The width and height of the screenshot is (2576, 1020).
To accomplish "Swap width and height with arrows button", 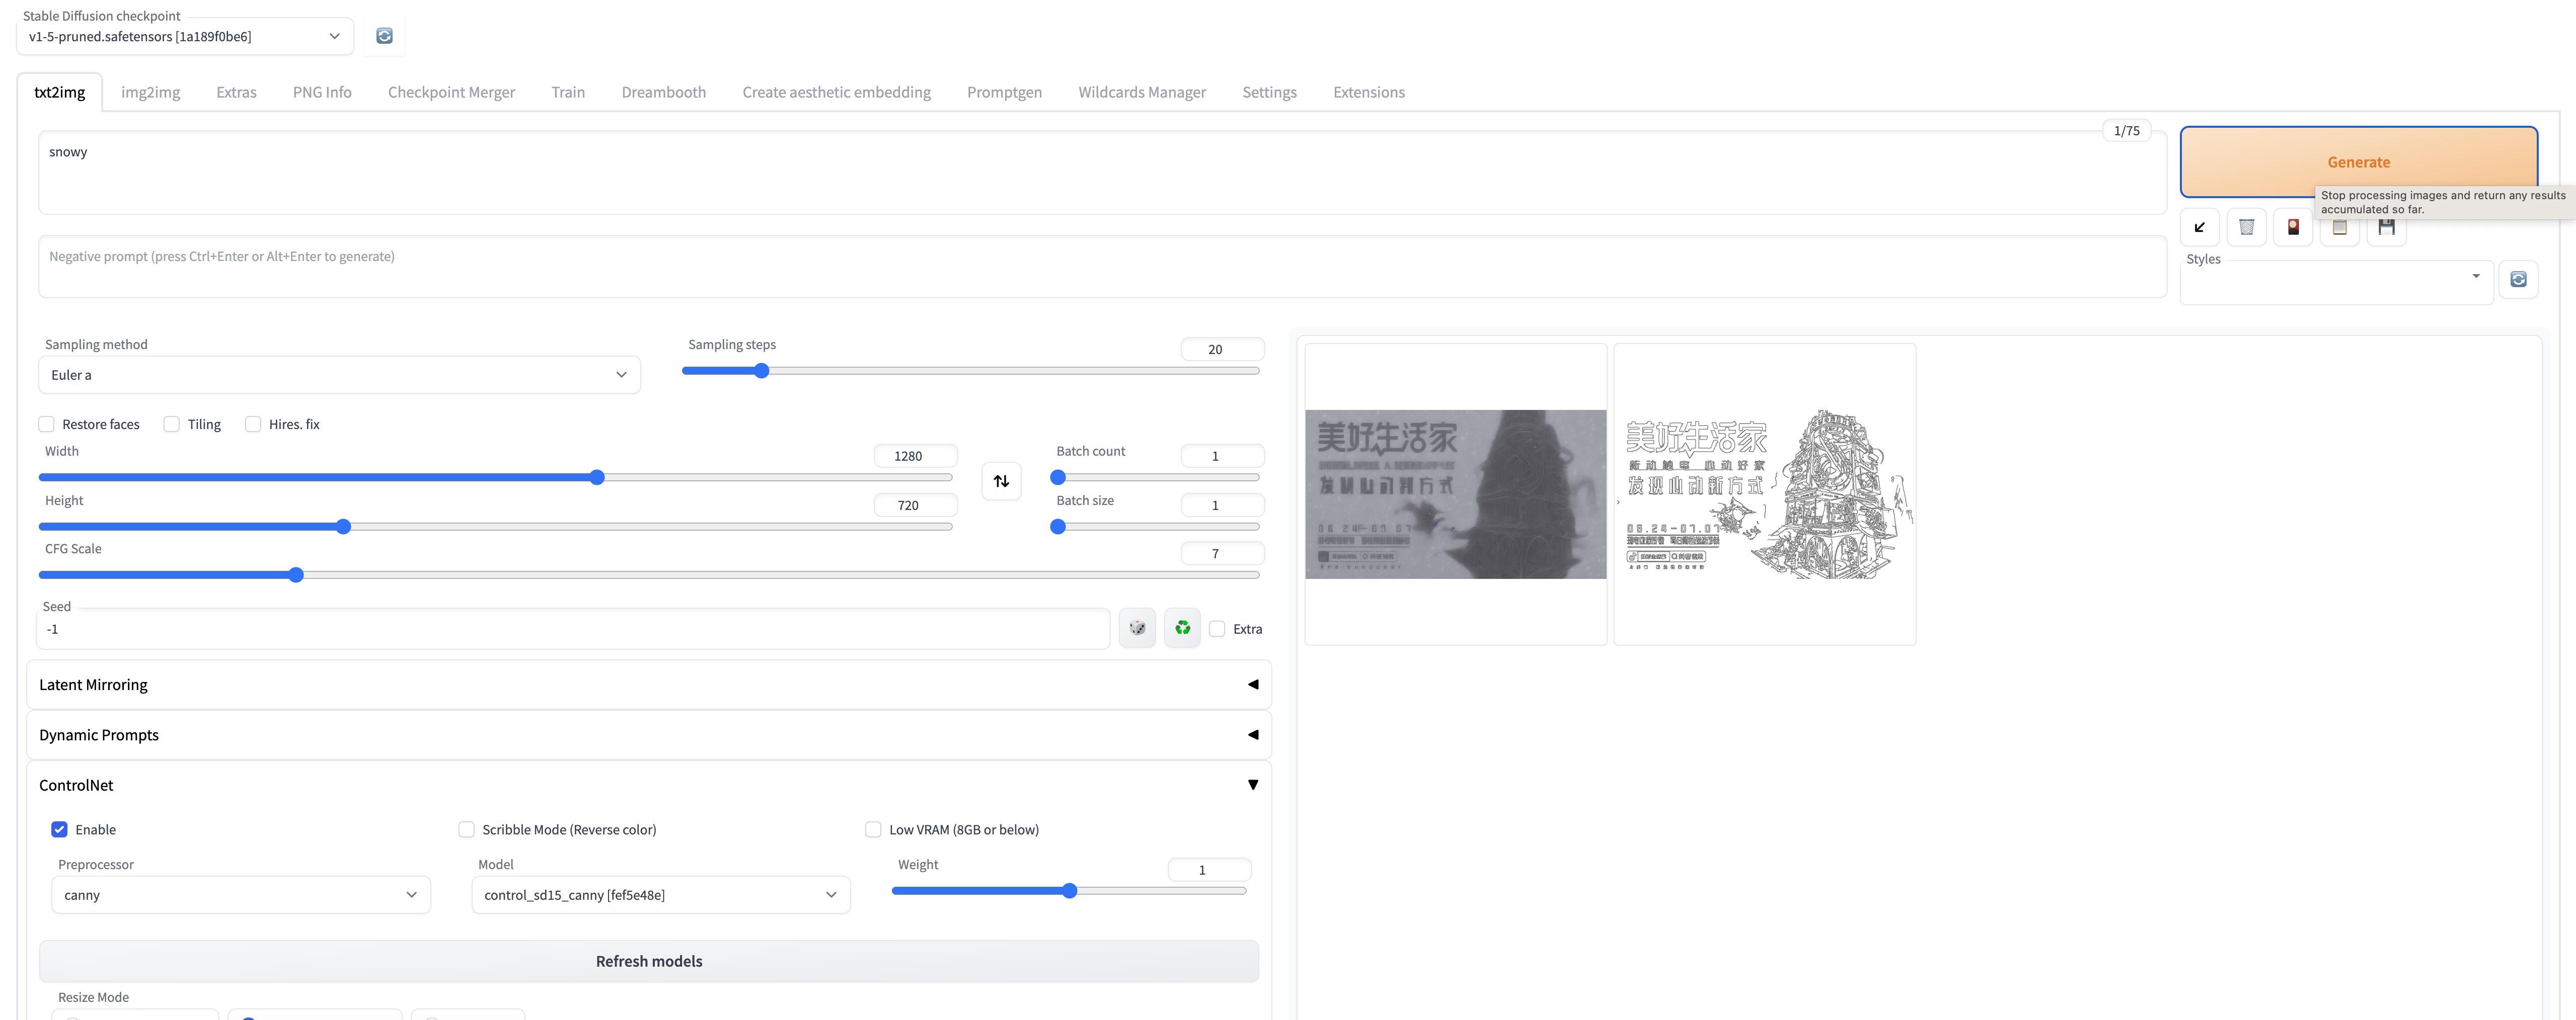I will 1001,481.
